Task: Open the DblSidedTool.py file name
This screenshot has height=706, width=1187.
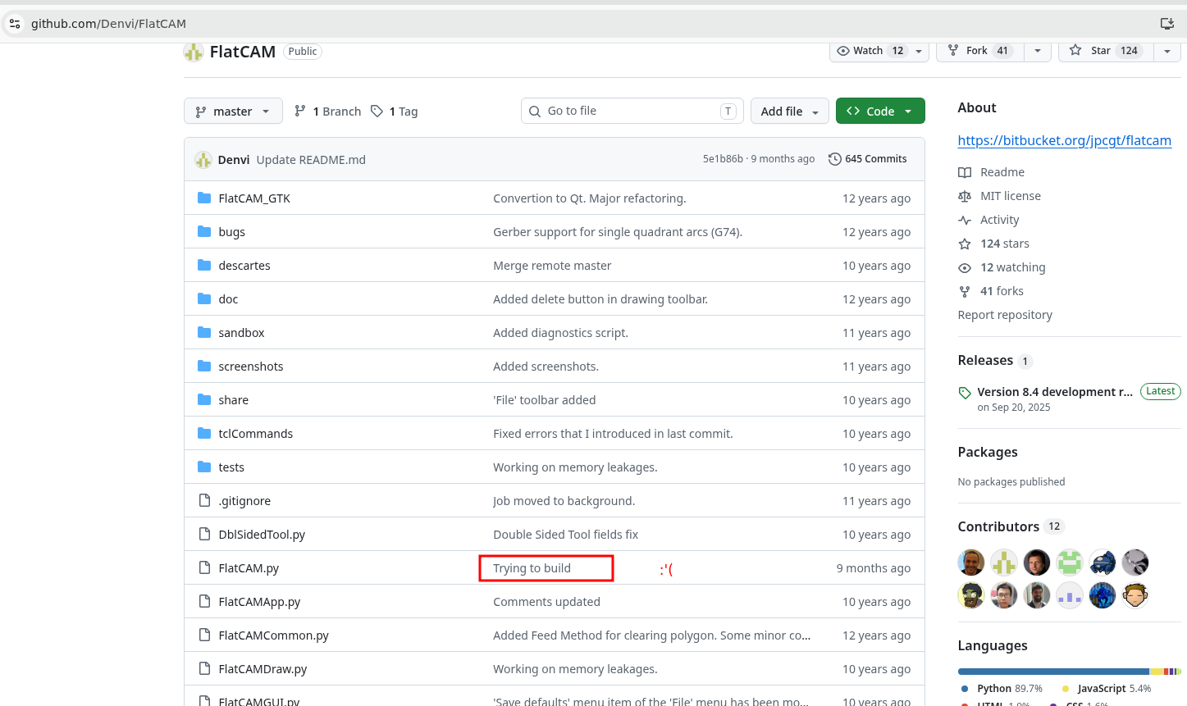Action: (x=262, y=535)
